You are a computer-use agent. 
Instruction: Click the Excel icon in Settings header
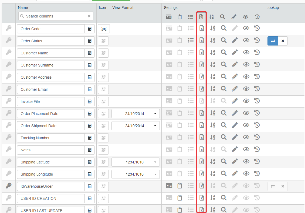click(201, 17)
